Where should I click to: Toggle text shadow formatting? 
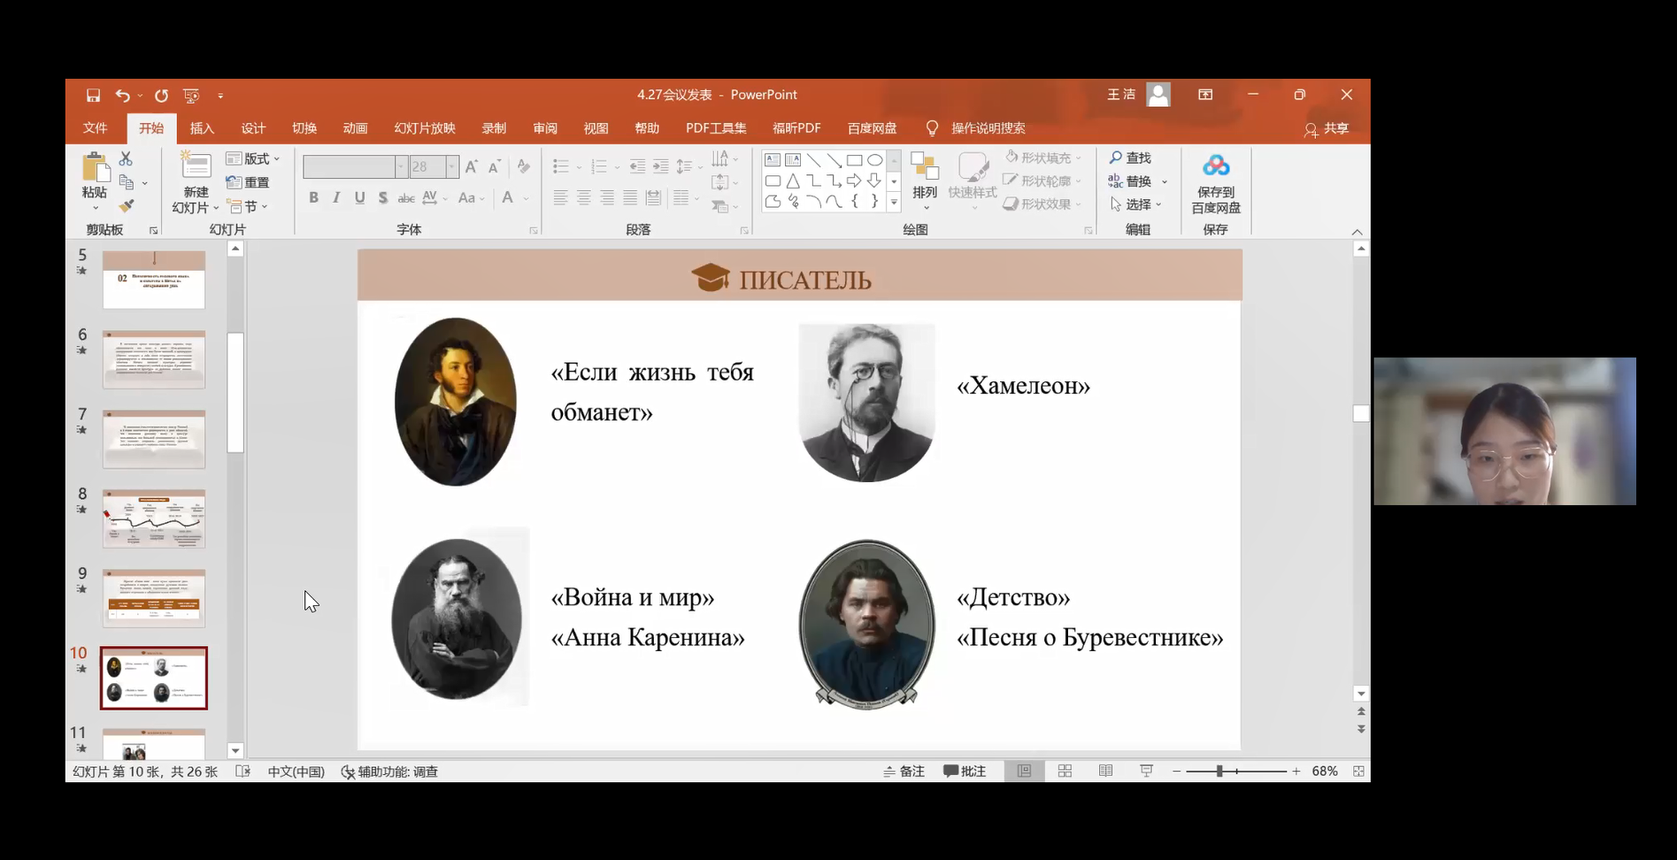[x=382, y=197]
